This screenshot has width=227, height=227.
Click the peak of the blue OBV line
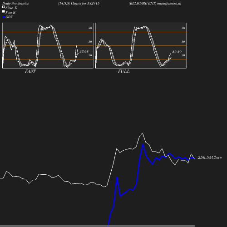point(143,144)
